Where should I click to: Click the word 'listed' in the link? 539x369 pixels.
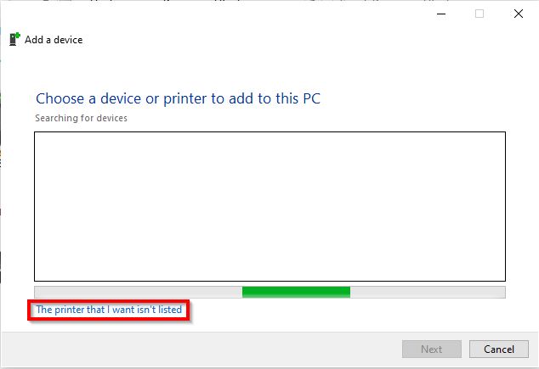click(x=170, y=310)
